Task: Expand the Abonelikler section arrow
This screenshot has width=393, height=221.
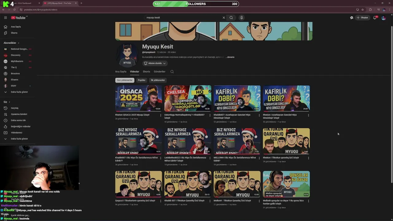Action: click(18, 43)
